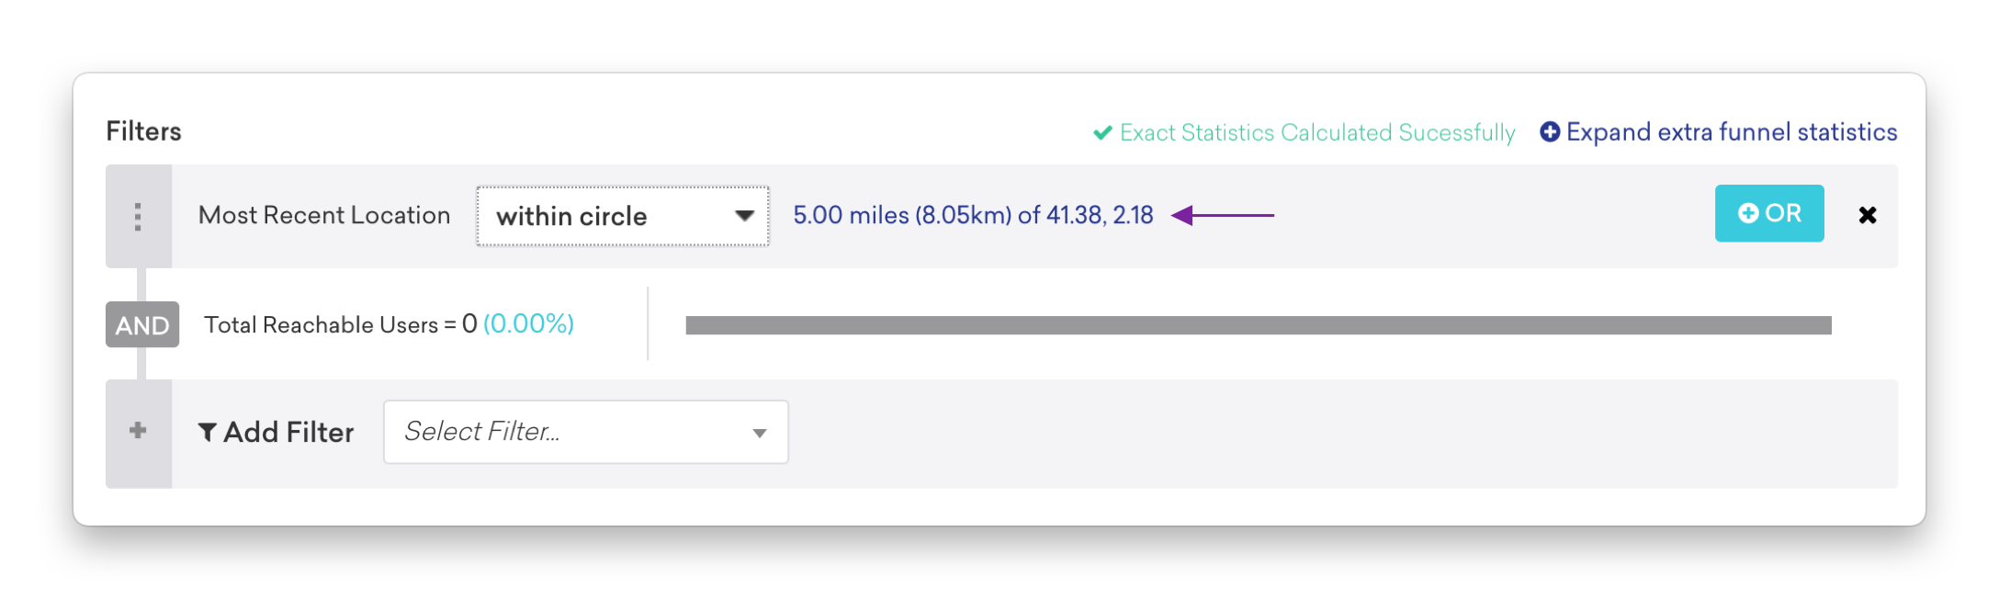Open the 5.00 miles of 41.38, 2.18 link
Image resolution: width=1999 pixels, height=599 pixels.
click(x=973, y=215)
